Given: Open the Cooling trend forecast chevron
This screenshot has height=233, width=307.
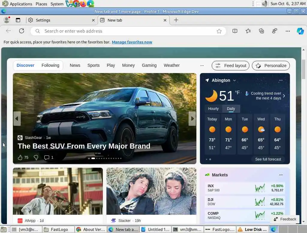Looking at the screenshot, I should pos(284,96).
